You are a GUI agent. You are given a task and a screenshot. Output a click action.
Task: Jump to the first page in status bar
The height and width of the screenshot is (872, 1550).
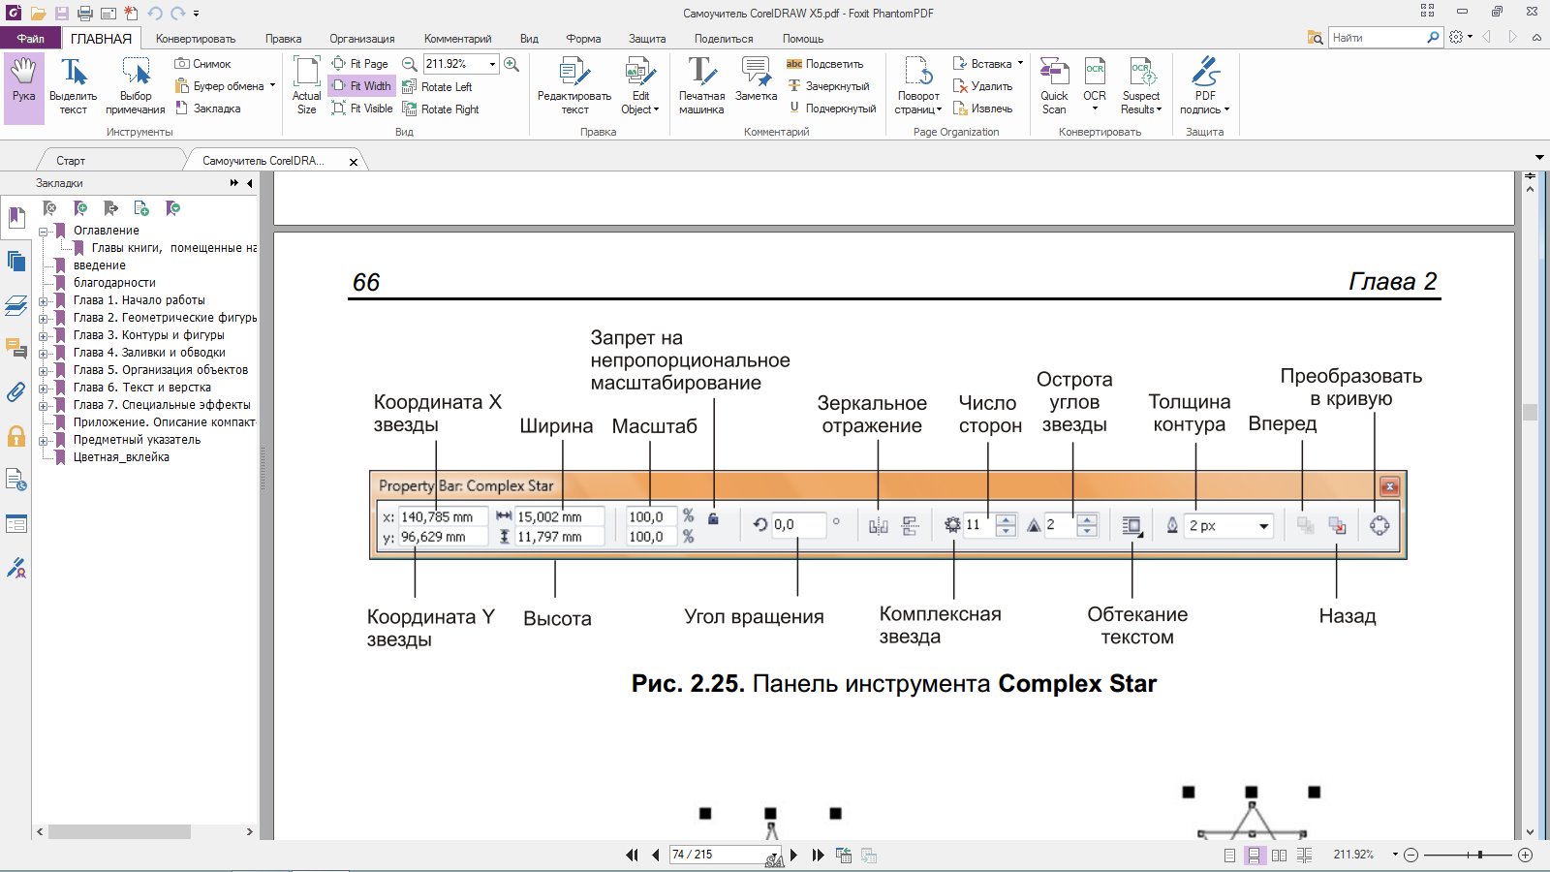pos(633,856)
